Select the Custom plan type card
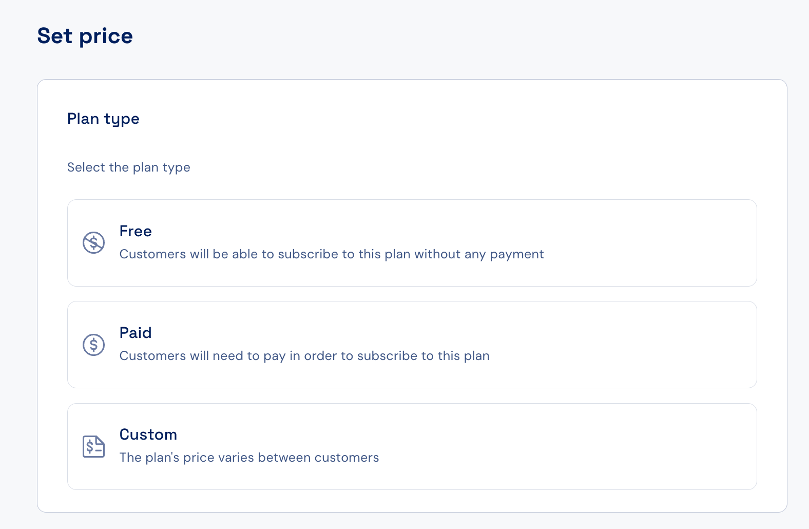The width and height of the screenshot is (809, 529). (412, 446)
